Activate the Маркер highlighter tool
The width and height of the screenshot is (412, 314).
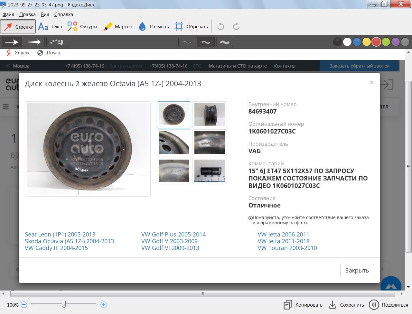[117, 27]
